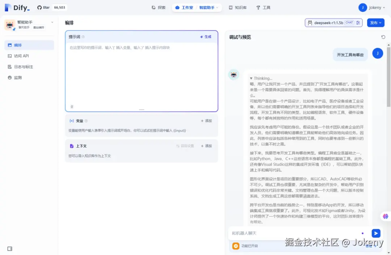This screenshot has height=255, width=391.
Task: Open 日志与标注 page
Action: coord(29,67)
